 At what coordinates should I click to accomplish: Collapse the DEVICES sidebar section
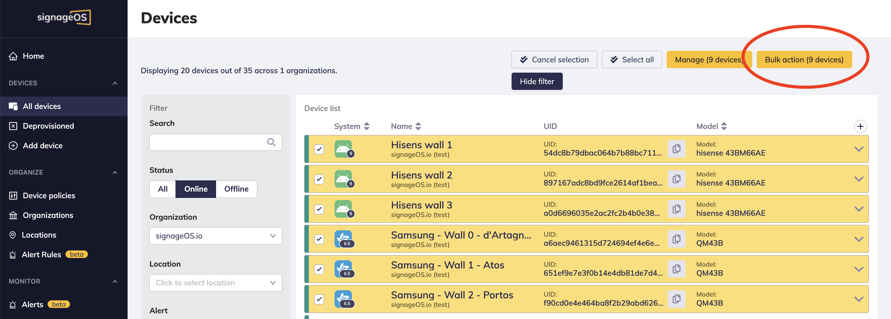(115, 83)
